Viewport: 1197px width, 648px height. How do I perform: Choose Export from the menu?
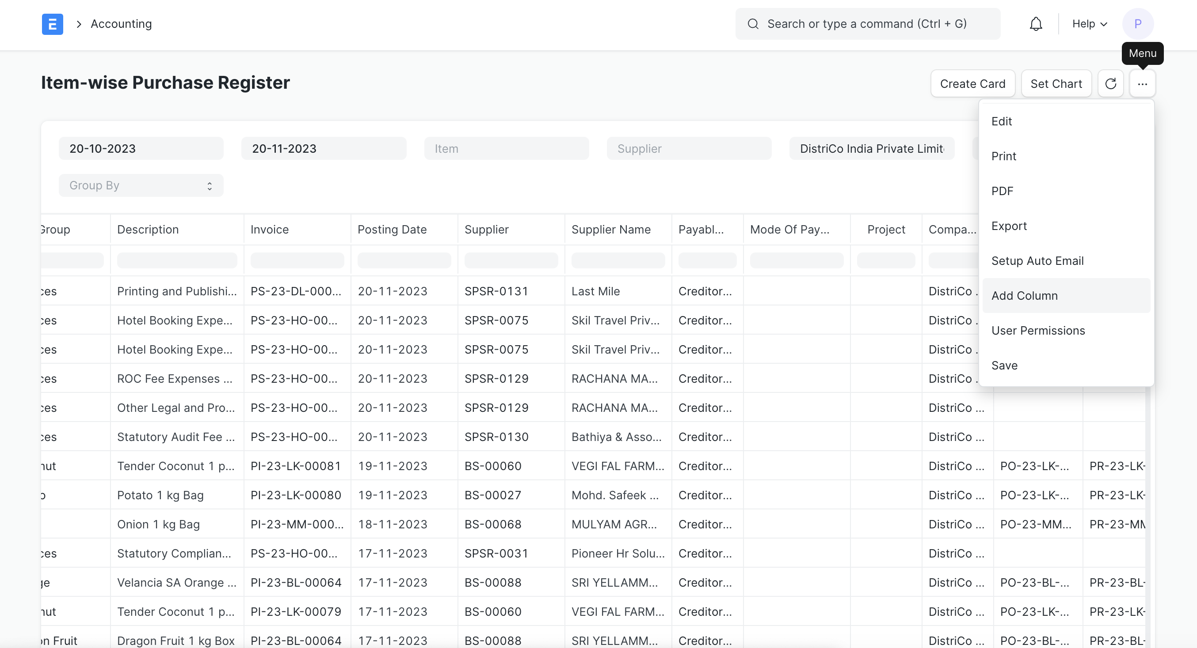coord(1009,226)
